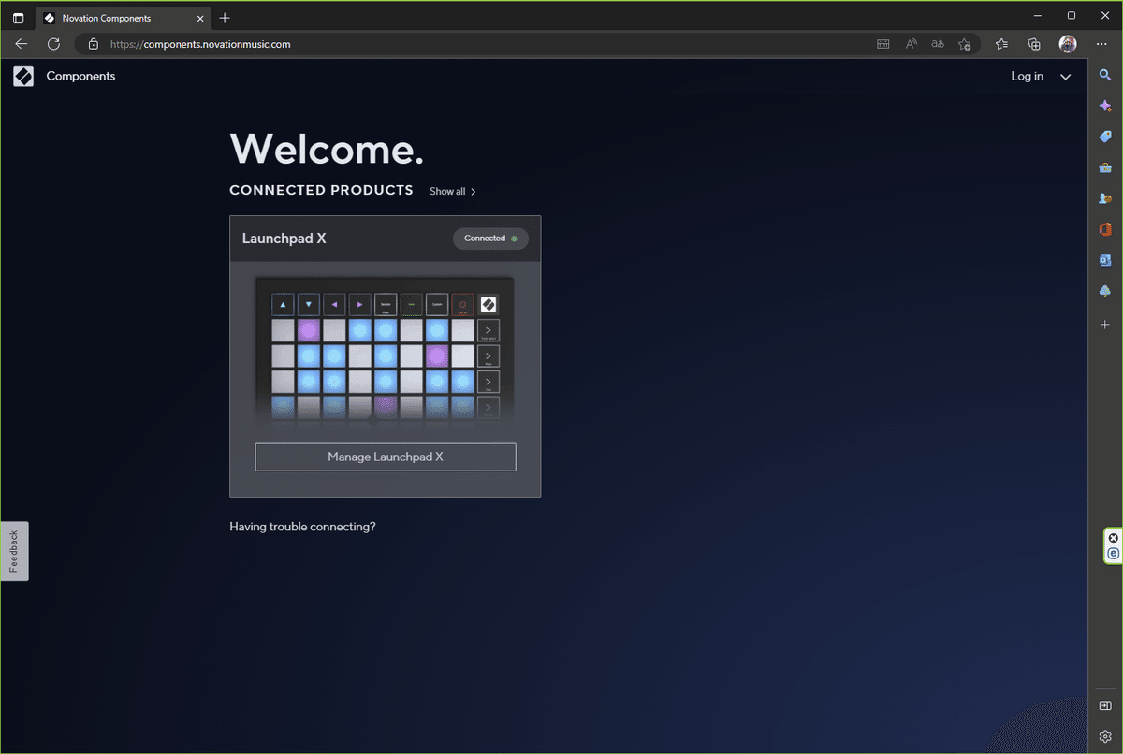
Task: Open sidebar Microsoft Office icon
Action: (1105, 229)
